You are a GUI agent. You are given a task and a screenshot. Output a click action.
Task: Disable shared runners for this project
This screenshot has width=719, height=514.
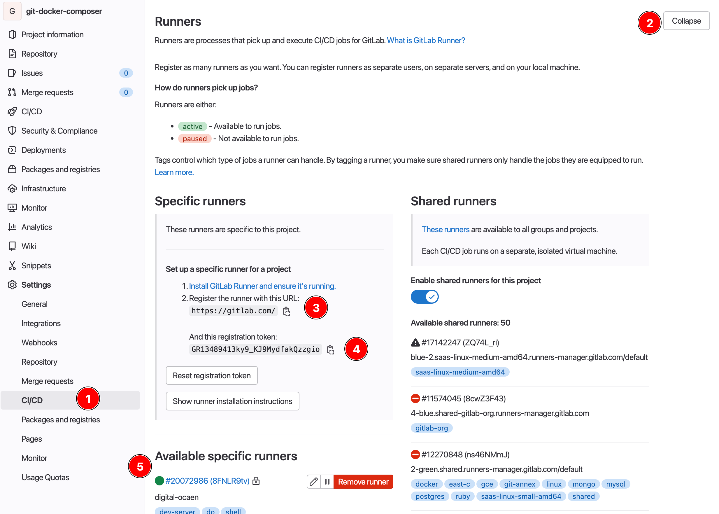pos(424,297)
